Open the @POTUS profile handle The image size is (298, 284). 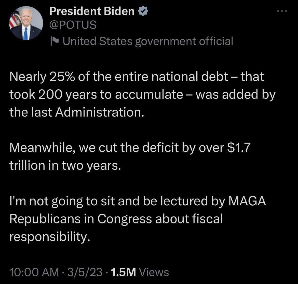[x=73, y=25]
